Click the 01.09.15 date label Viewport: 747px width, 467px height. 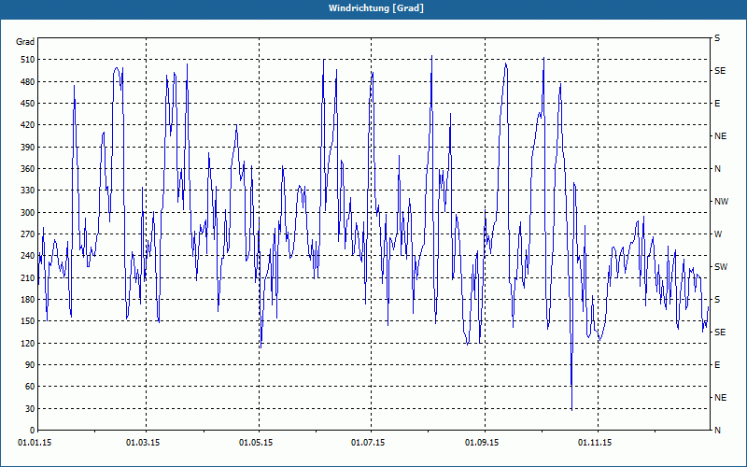(482, 443)
